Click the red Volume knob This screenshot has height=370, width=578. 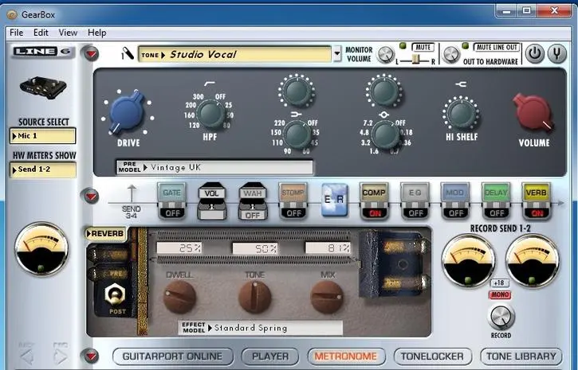coord(533,112)
